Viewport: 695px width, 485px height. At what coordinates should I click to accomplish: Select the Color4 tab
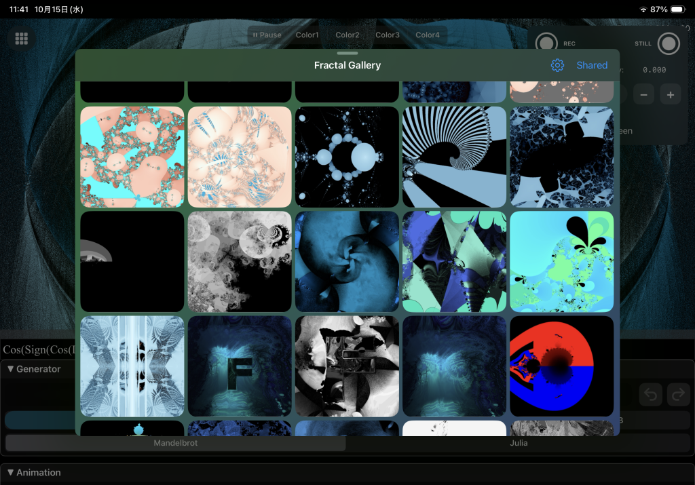pos(428,35)
